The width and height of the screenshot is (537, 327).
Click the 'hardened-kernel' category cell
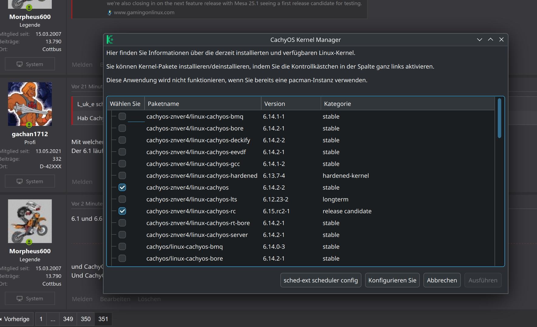[346, 175]
